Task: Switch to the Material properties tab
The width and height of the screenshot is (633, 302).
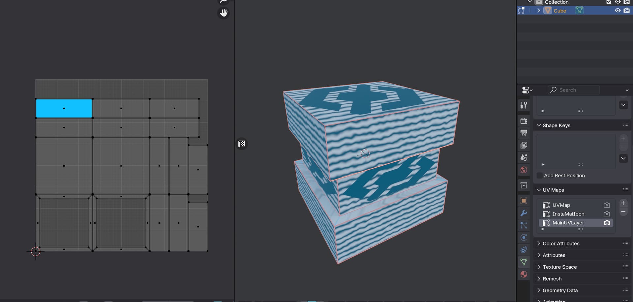Action: point(524,274)
